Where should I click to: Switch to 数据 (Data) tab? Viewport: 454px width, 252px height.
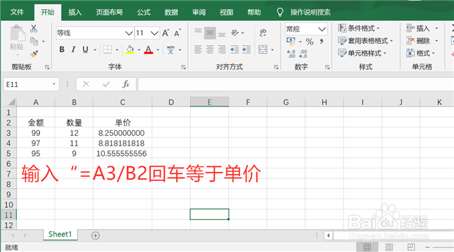tap(171, 12)
